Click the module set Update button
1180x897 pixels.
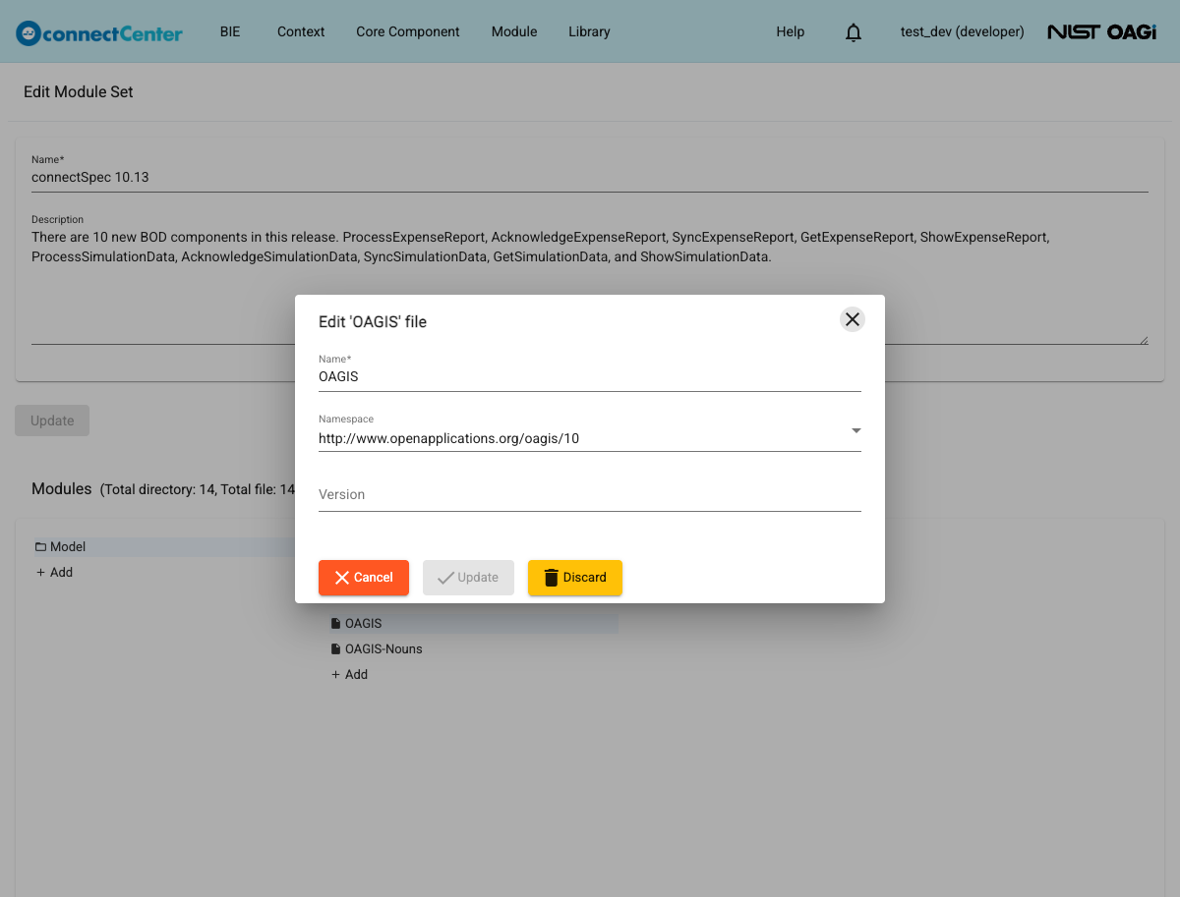[52, 420]
